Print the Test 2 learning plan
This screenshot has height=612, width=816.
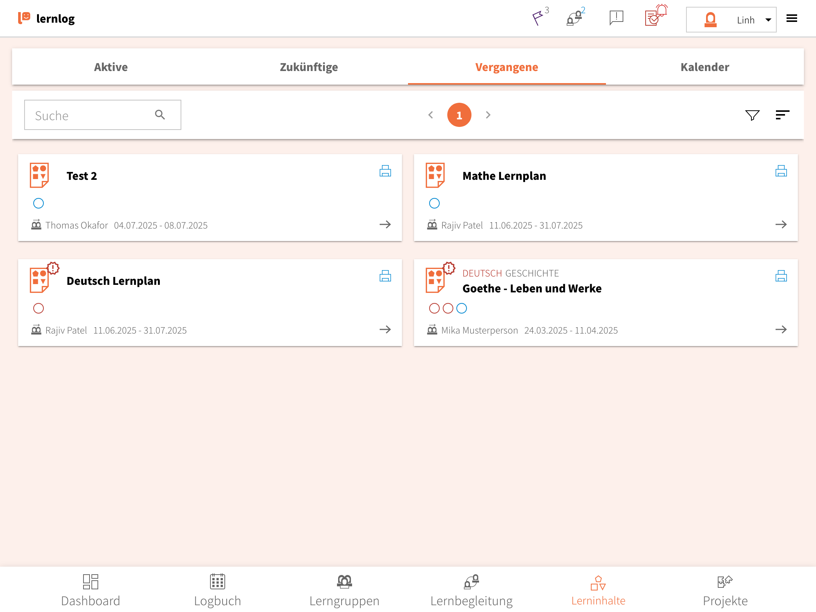385,171
